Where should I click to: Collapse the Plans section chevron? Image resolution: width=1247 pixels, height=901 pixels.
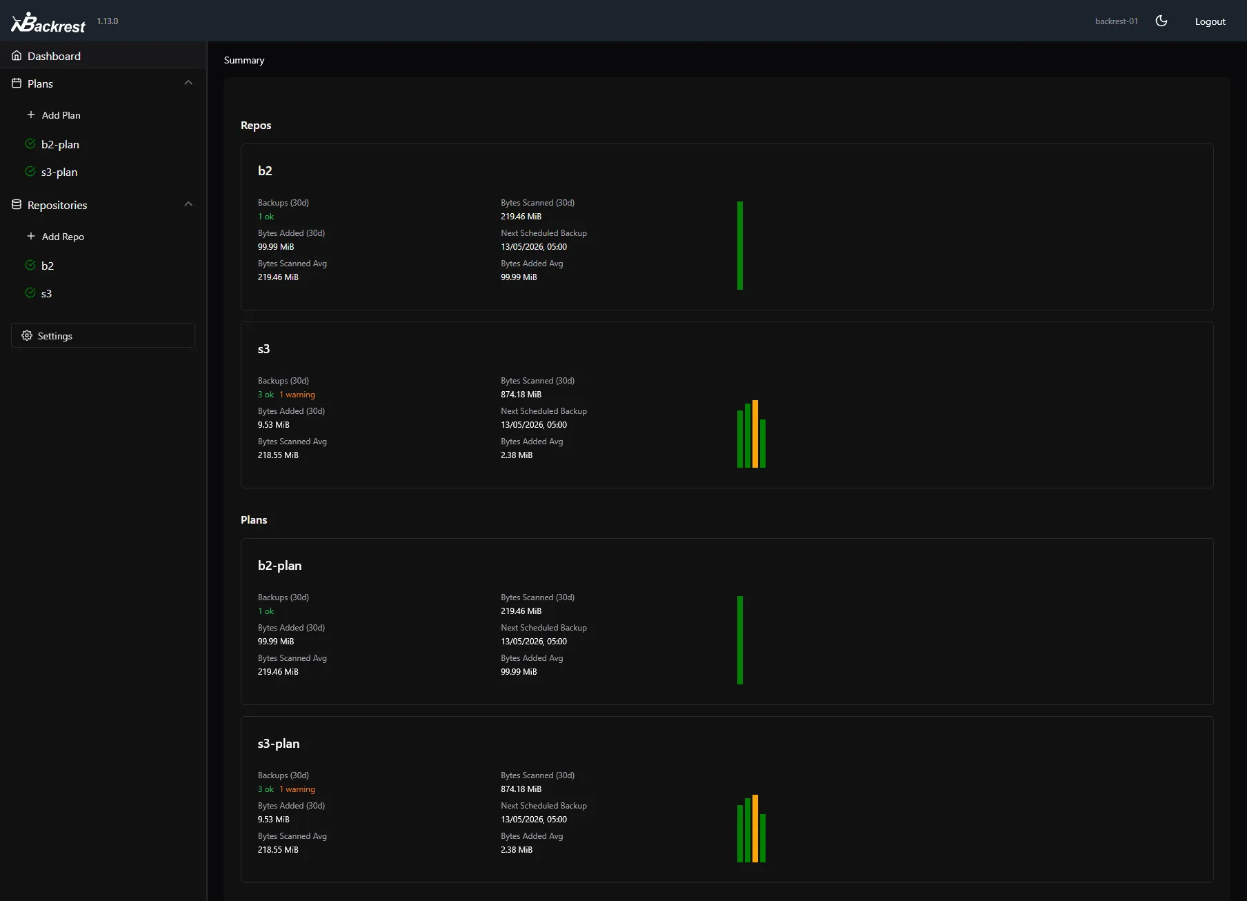tap(188, 83)
